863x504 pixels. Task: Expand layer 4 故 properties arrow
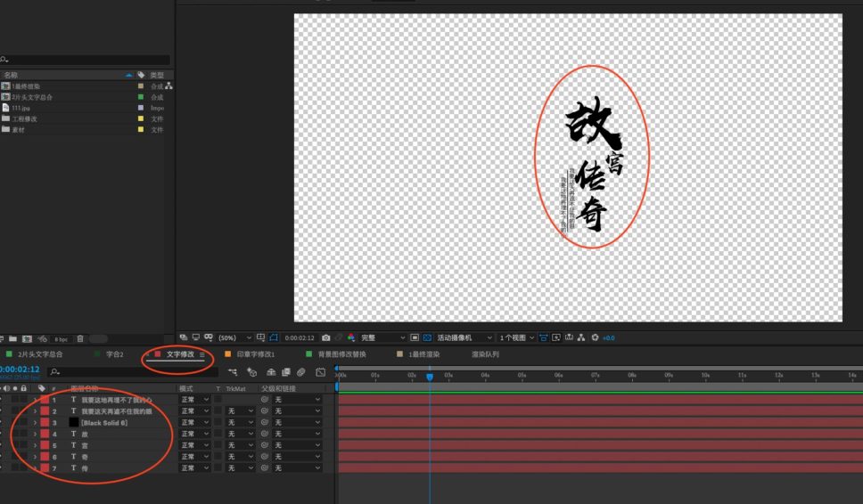tap(36, 435)
